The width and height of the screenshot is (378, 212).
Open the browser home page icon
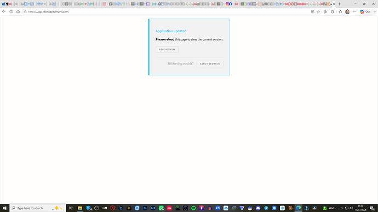18,12
